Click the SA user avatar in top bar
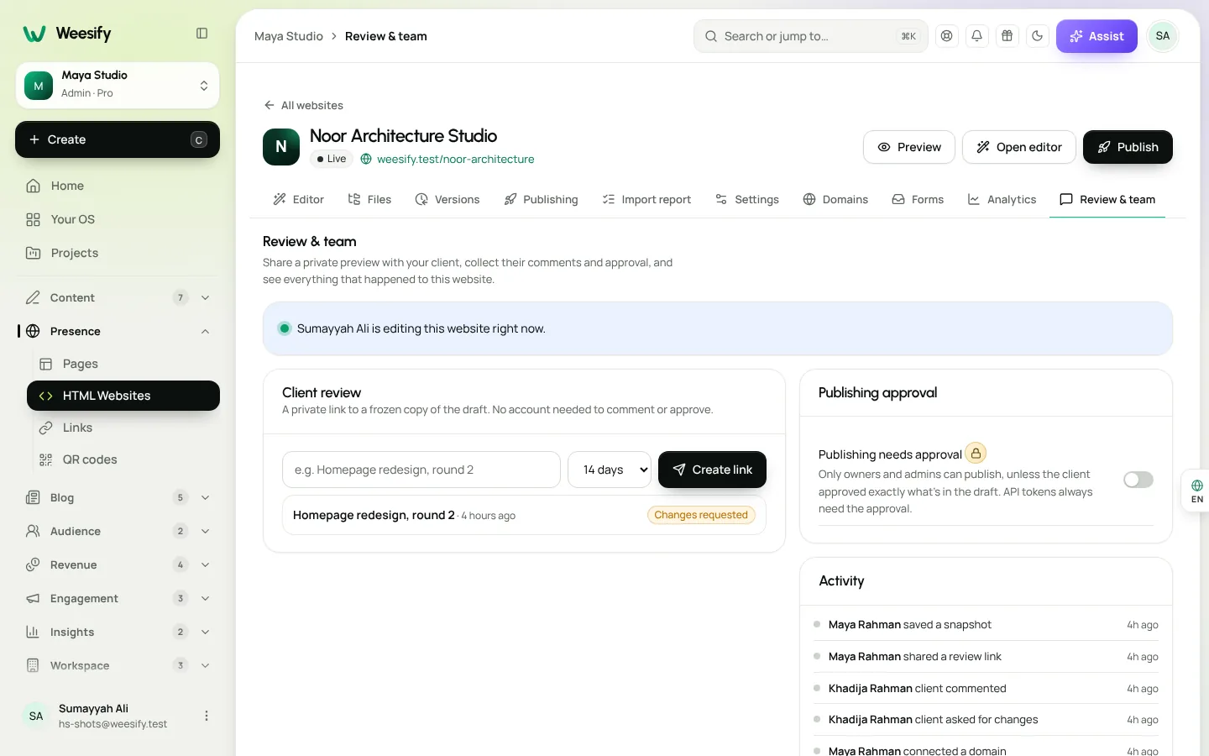 [1163, 36]
